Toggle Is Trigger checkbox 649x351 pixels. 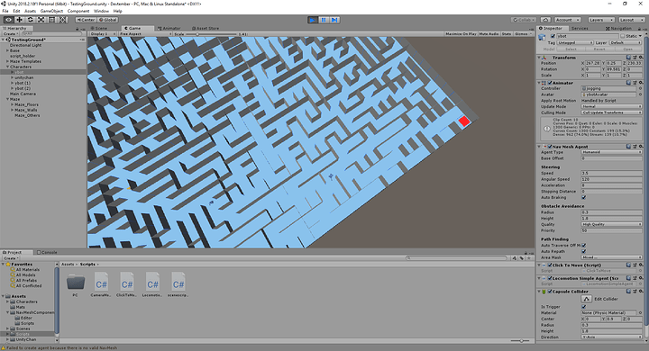583,307
